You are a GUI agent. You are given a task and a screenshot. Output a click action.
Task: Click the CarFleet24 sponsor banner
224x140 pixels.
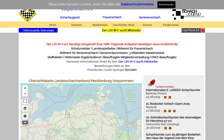pyautogui.click(x=193, y=30)
